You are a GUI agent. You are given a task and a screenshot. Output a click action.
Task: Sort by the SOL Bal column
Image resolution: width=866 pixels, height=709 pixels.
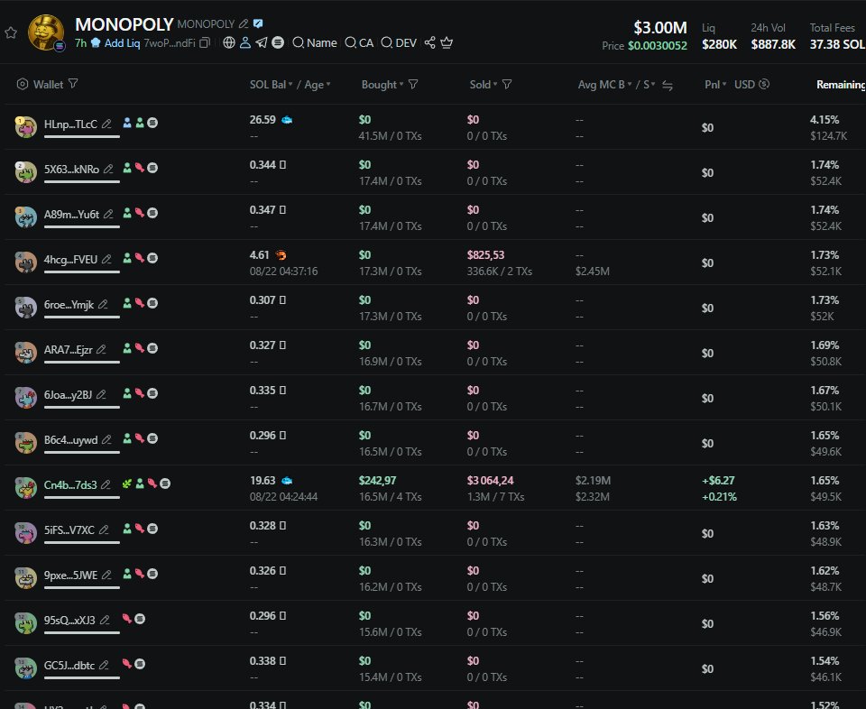[271, 85]
